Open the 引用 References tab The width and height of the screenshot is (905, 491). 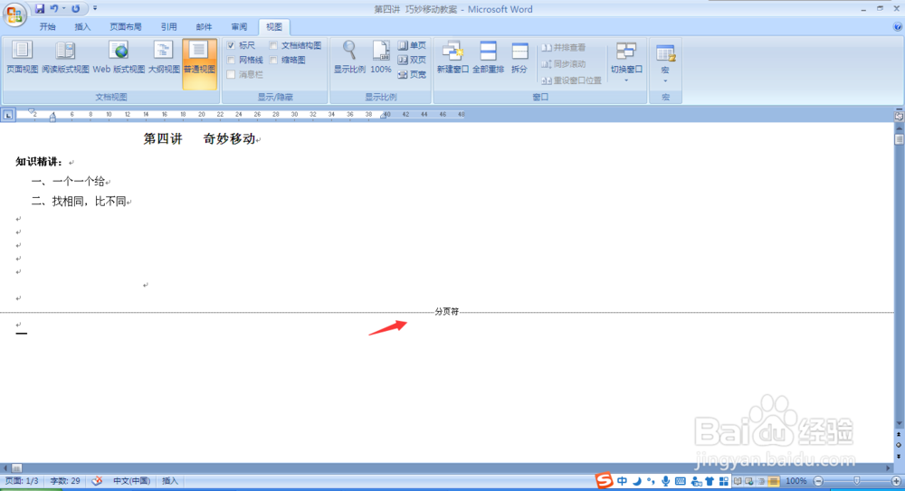pos(168,27)
